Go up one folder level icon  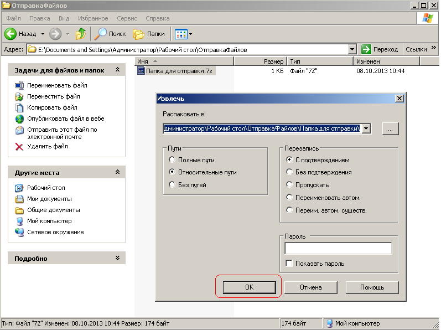81,34
